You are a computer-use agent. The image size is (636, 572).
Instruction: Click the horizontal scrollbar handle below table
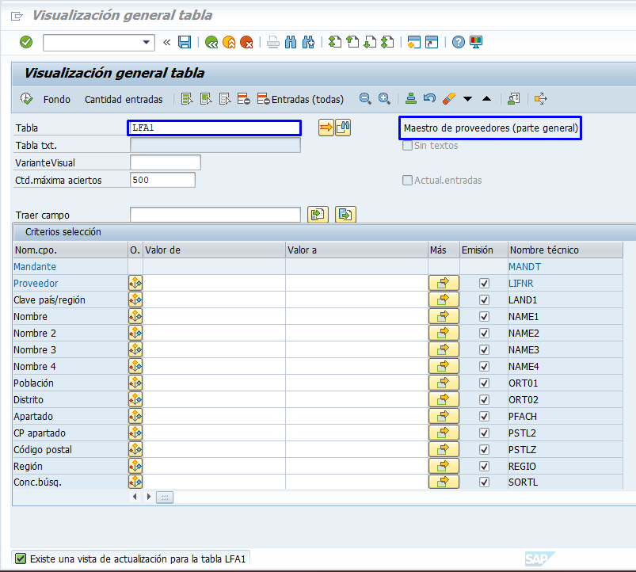click(x=165, y=497)
